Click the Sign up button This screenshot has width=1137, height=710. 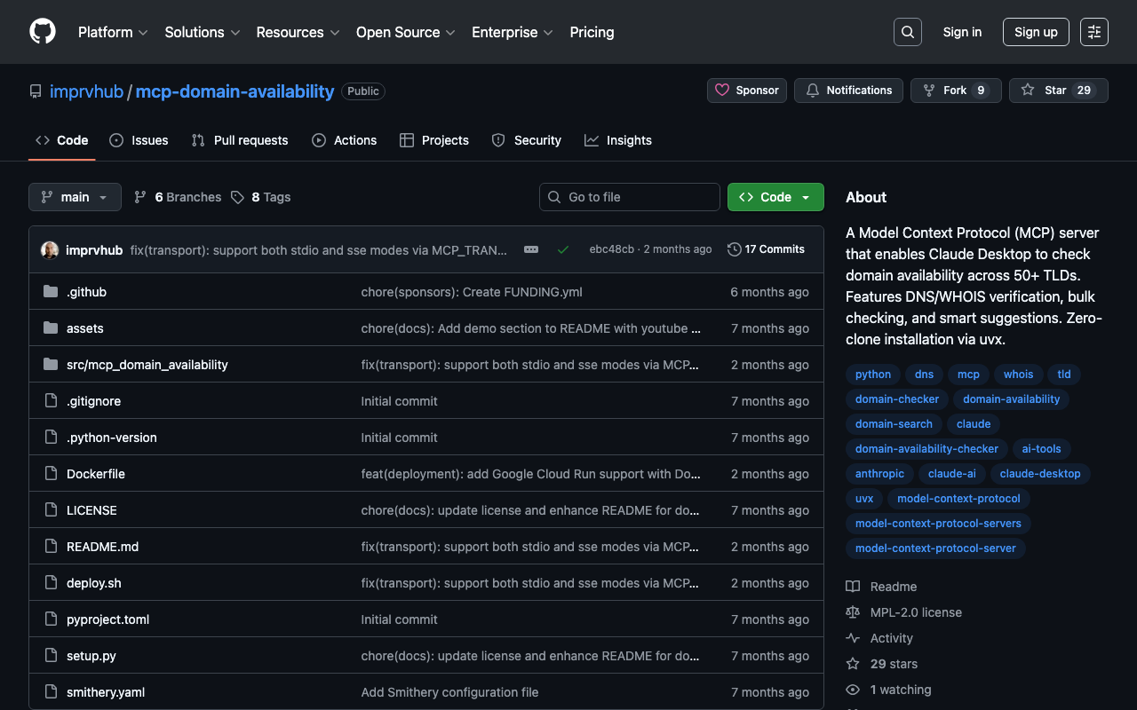[x=1036, y=32]
